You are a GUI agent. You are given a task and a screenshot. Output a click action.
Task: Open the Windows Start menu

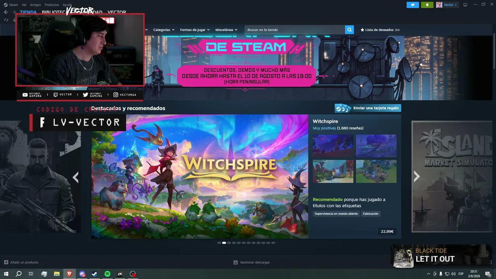[x=6, y=274]
